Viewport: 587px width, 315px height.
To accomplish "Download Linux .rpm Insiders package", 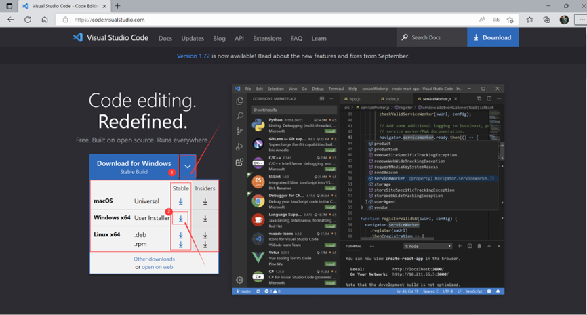I will 205,245.
